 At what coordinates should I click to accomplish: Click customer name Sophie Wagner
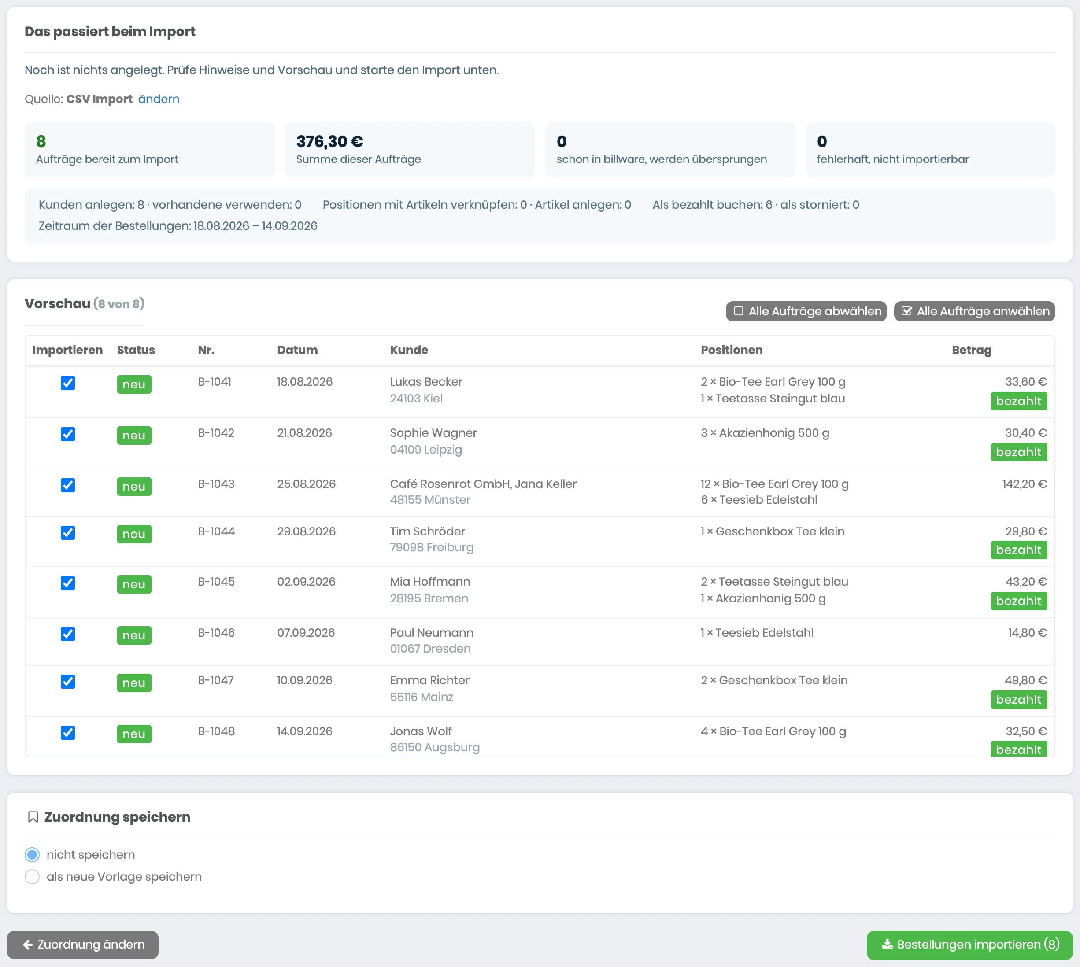tap(434, 433)
